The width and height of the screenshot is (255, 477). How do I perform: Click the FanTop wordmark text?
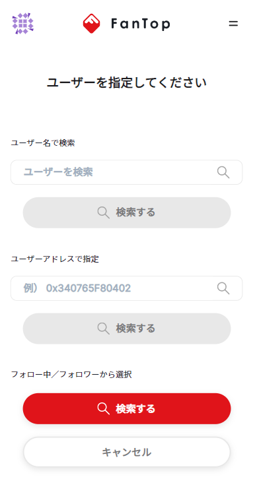(x=141, y=24)
